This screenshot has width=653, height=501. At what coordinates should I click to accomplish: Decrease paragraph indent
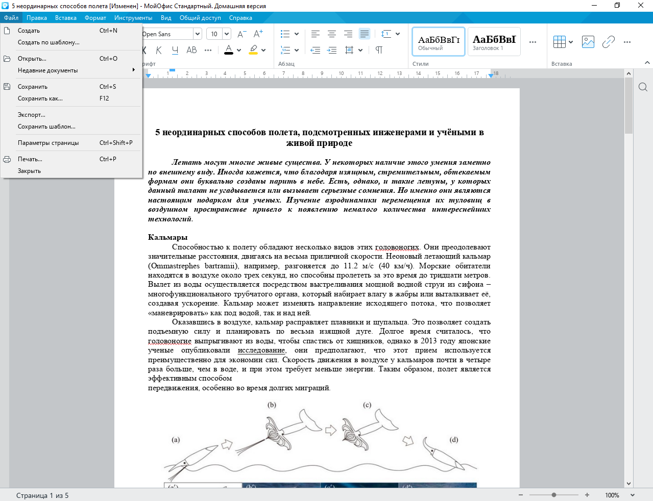point(316,50)
